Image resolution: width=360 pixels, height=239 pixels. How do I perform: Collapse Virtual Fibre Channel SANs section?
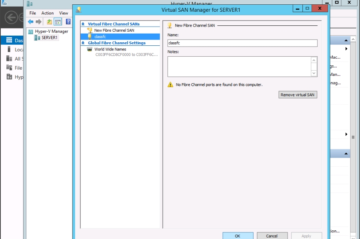[83, 24]
